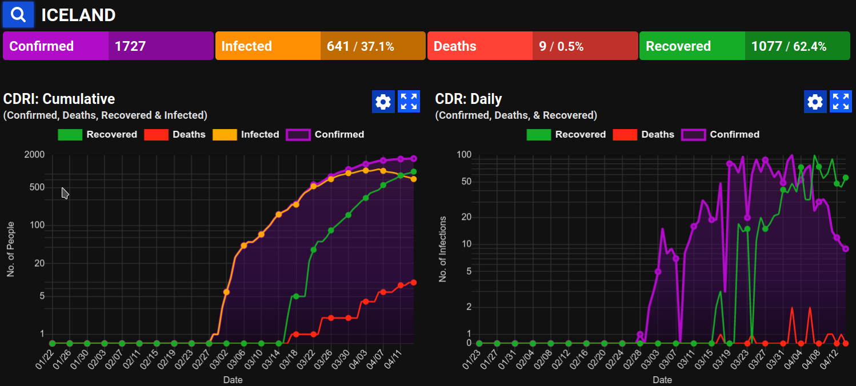Expand CDRI Cumulative chart to fullscreen

pos(409,102)
